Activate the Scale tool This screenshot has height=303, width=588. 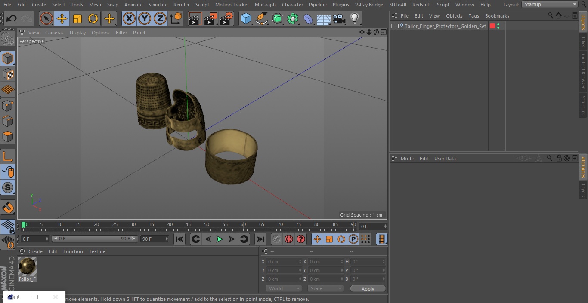(x=77, y=18)
